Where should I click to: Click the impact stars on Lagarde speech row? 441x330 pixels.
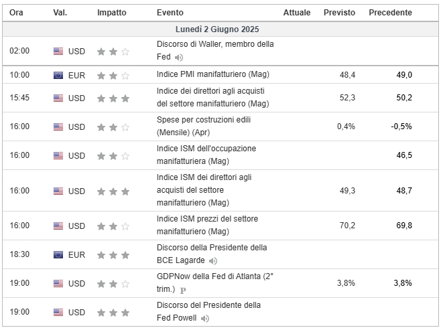[x=113, y=255]
